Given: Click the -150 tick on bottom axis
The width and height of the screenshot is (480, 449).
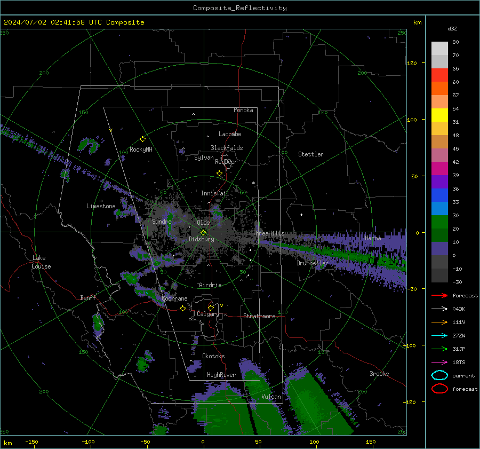Looking at the screenshot, I should (31, 442).
